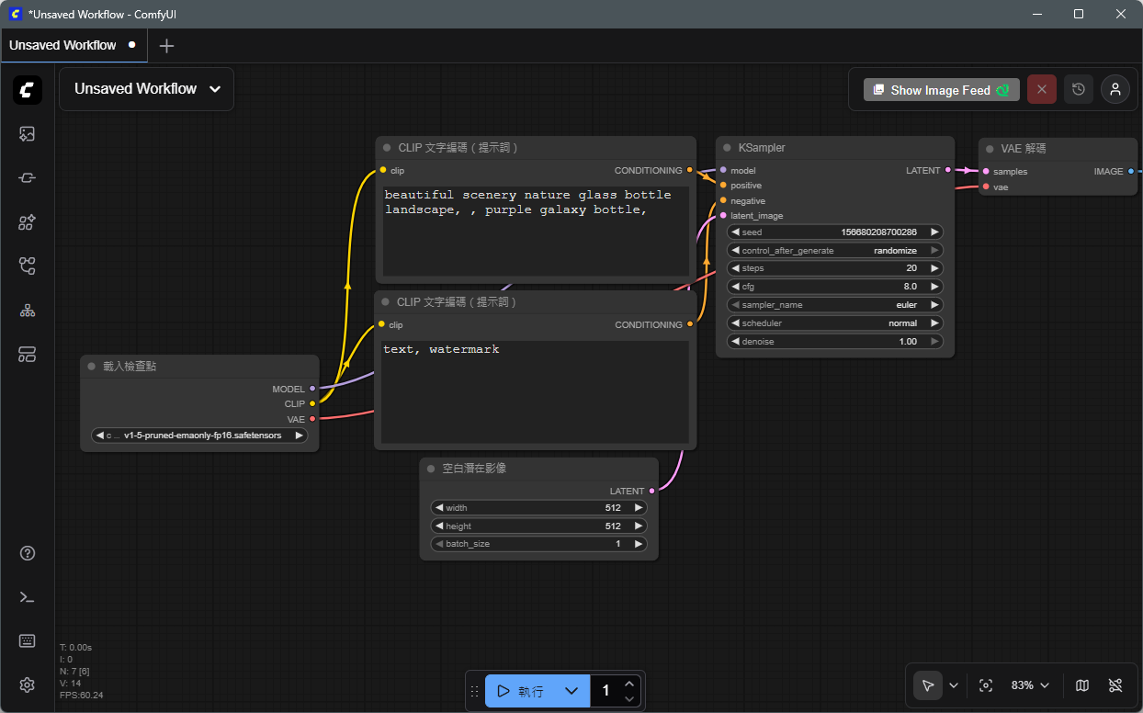Open the queue history icon in top bar
1143x713 pixels.
point(1079,89)
